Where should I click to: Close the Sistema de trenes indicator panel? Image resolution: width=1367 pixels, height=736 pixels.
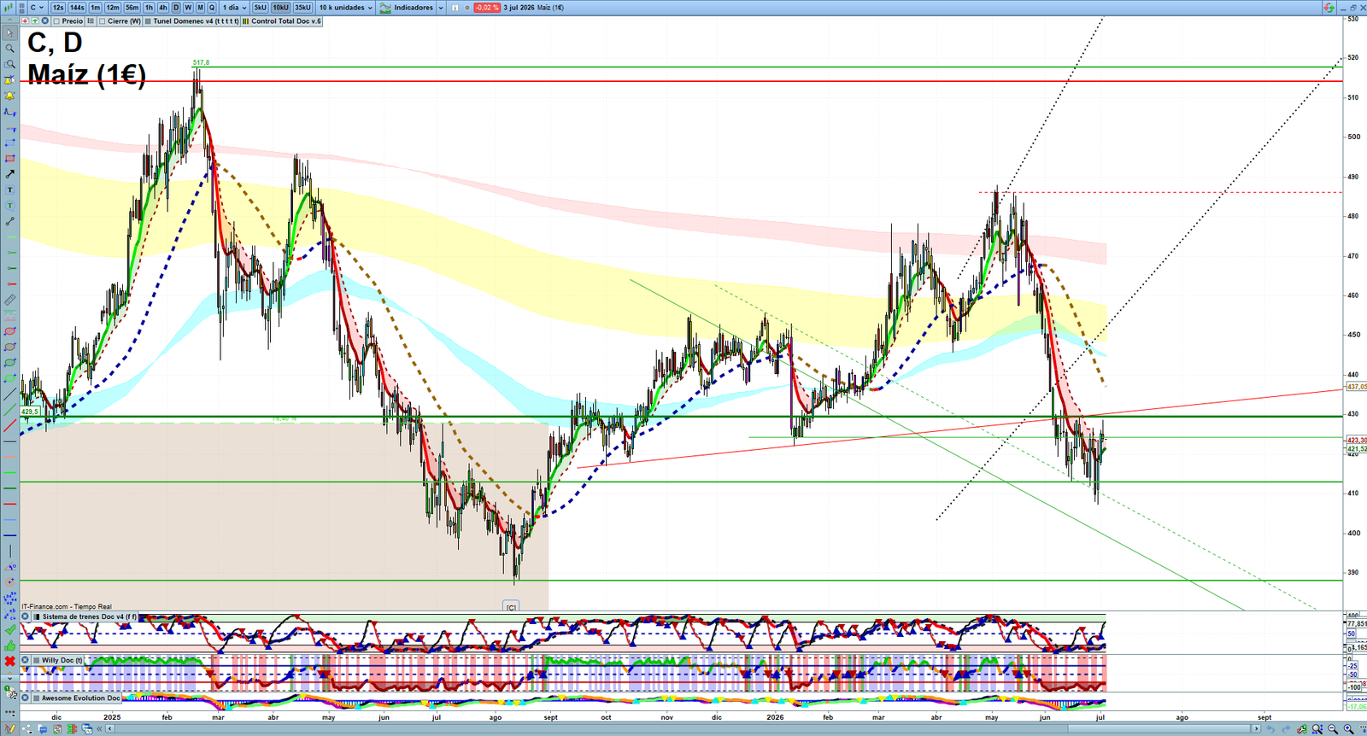26,616
